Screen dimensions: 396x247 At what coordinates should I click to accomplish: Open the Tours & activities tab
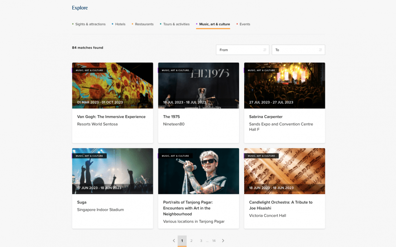176,24
